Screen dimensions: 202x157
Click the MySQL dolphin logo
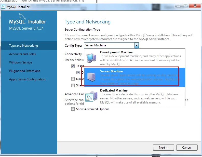(x=22, y=16)
